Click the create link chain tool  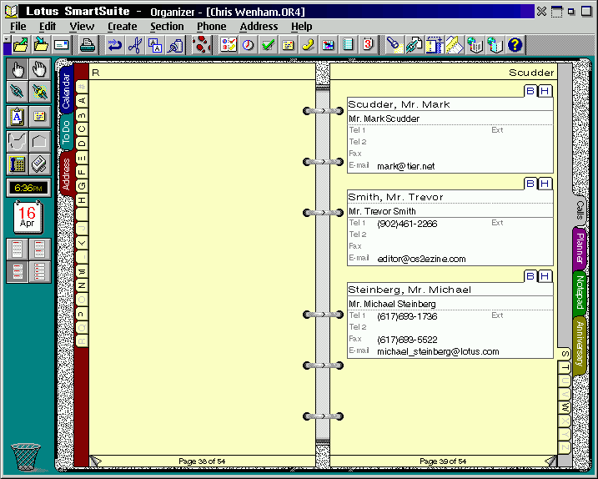point(18,92)
